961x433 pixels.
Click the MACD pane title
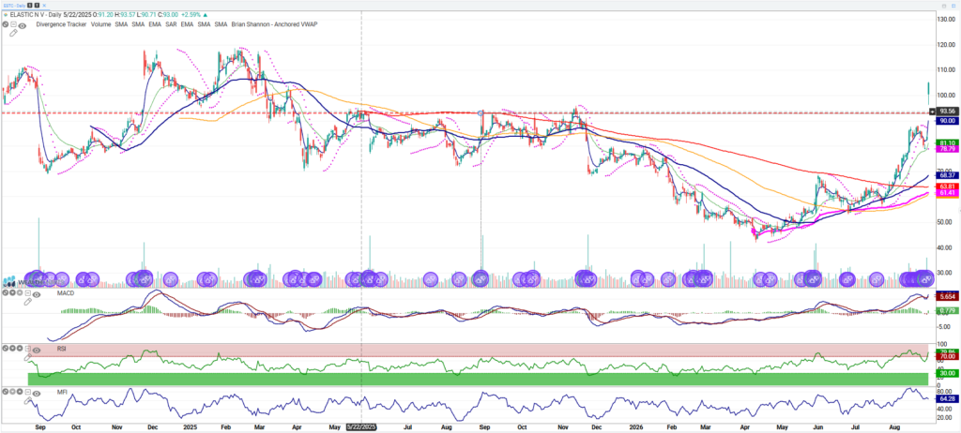[x=66, y=292]
